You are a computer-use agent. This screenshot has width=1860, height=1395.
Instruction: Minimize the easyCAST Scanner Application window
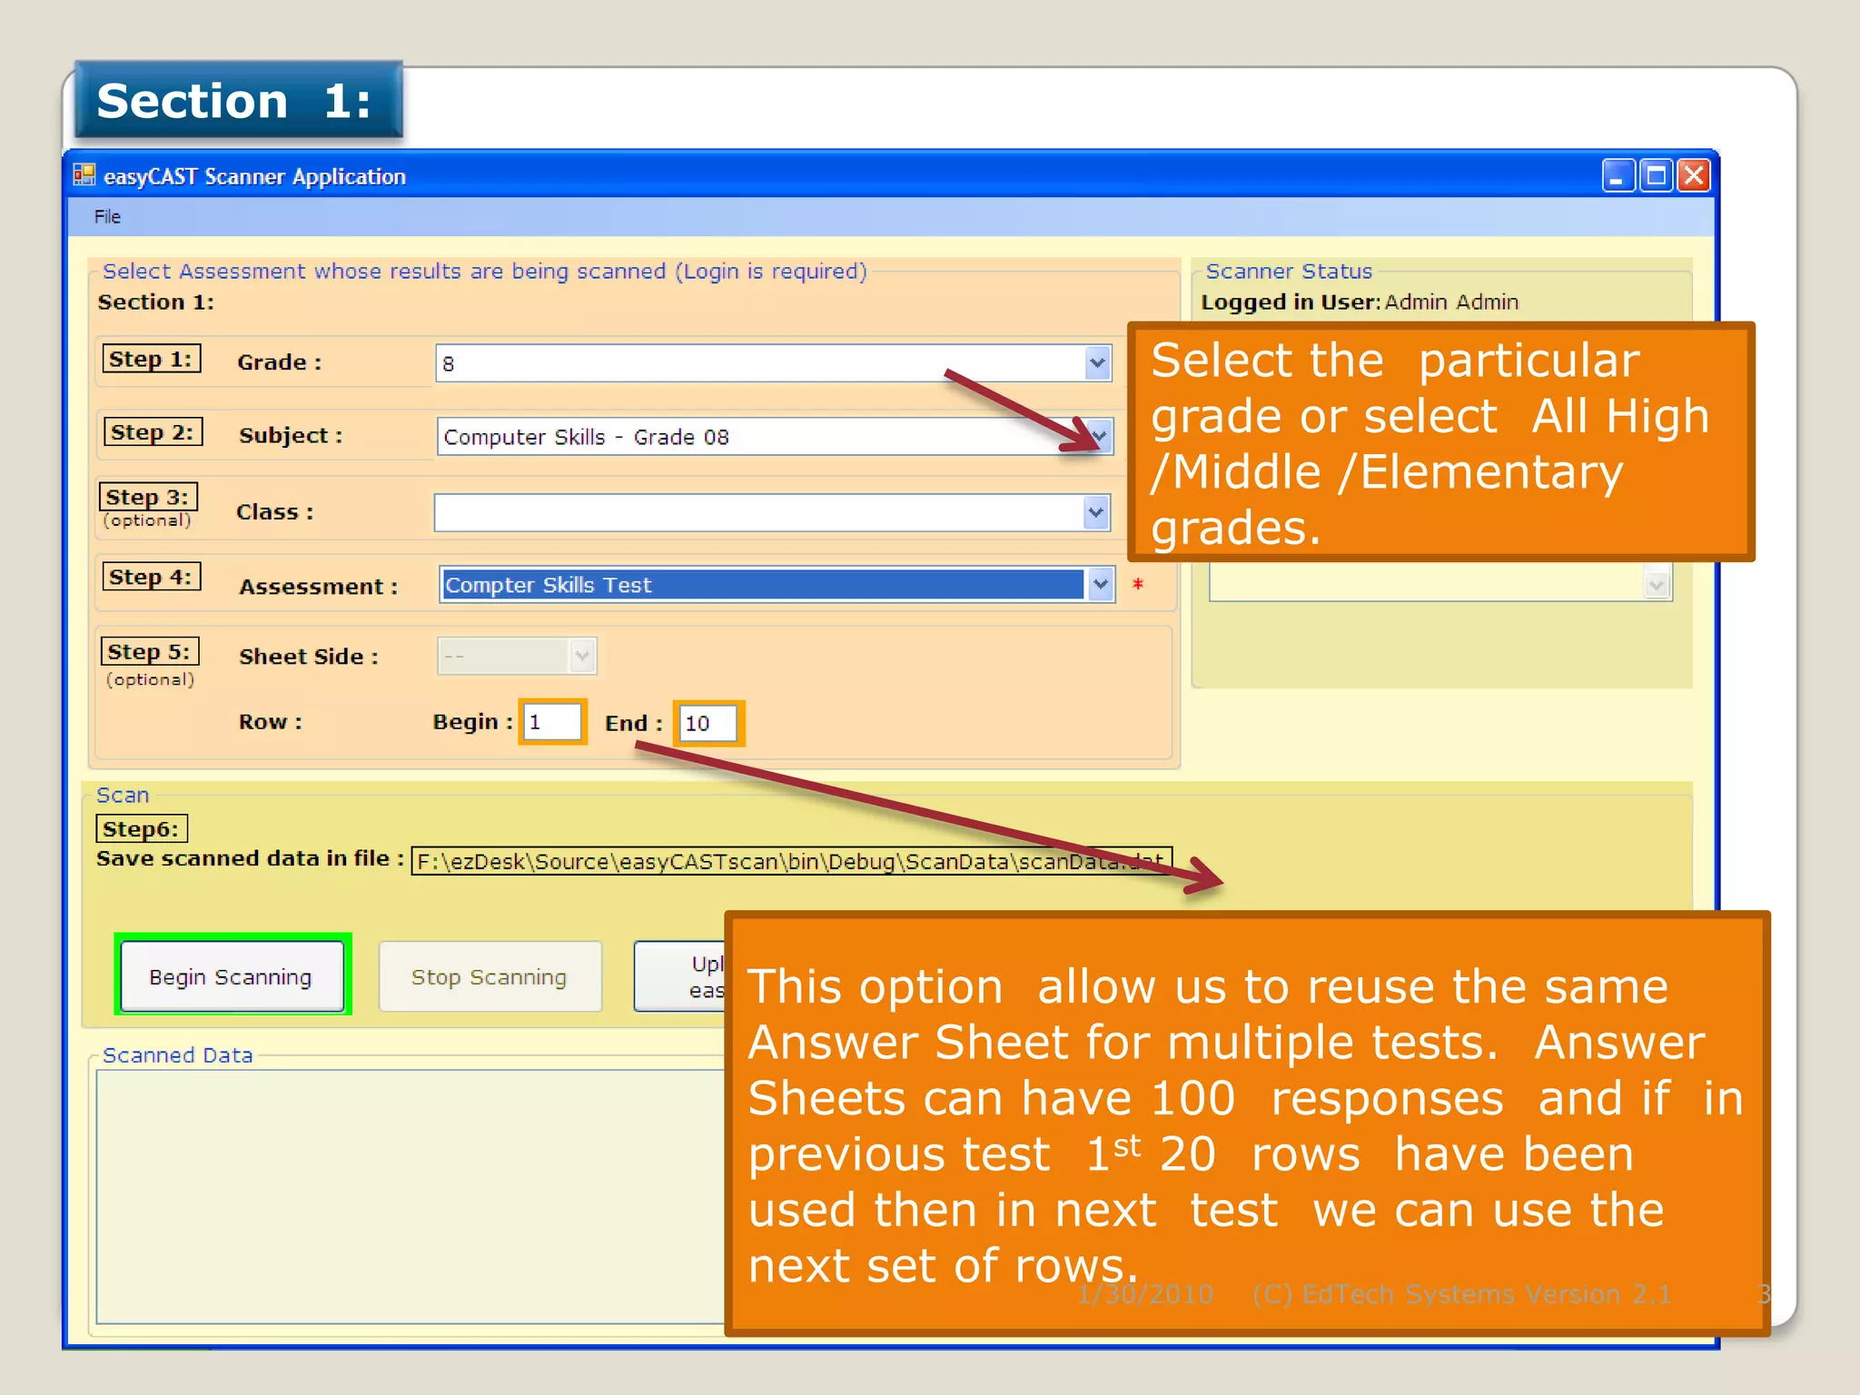point(1618,175)
